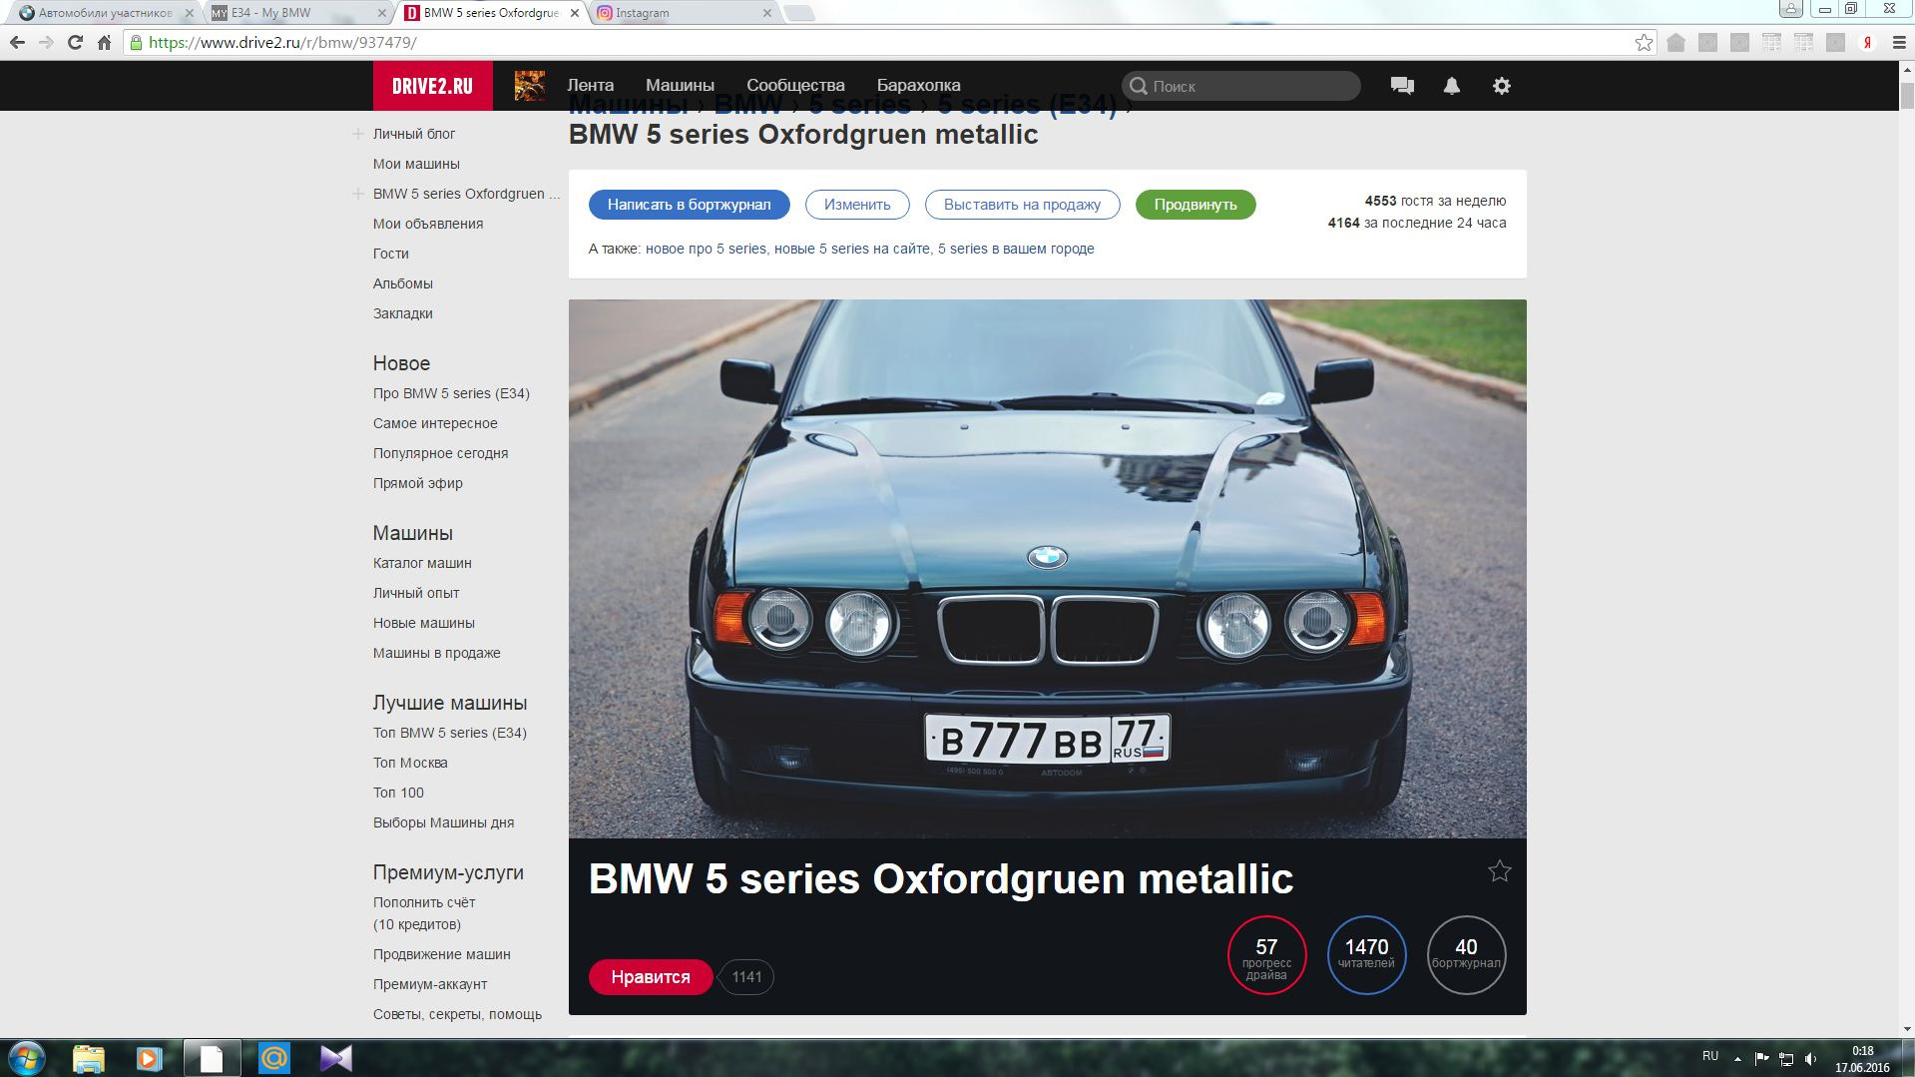Open the Yandex extension icon

click(x=1867, y=43)
